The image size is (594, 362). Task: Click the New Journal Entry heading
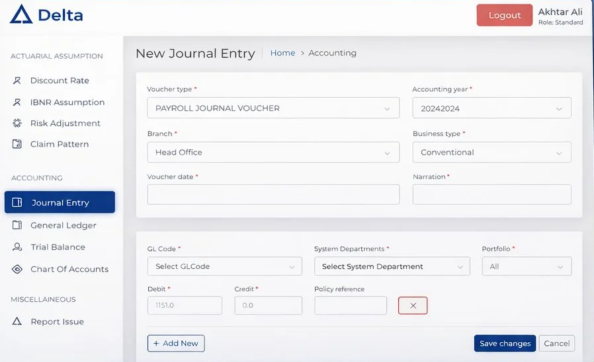pyautogui.click(x=195, y=54)
